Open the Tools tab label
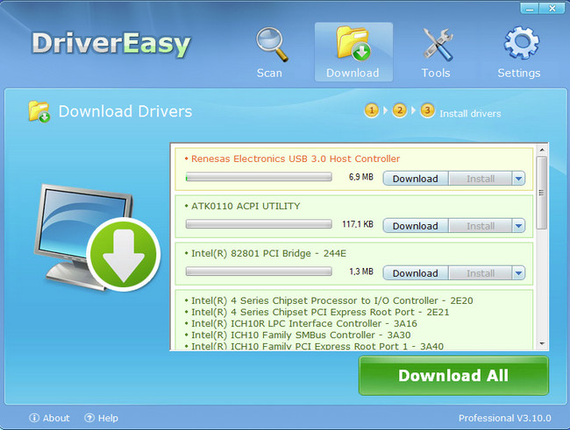This screenshot has width=570, height=430. tap(436, 73)
